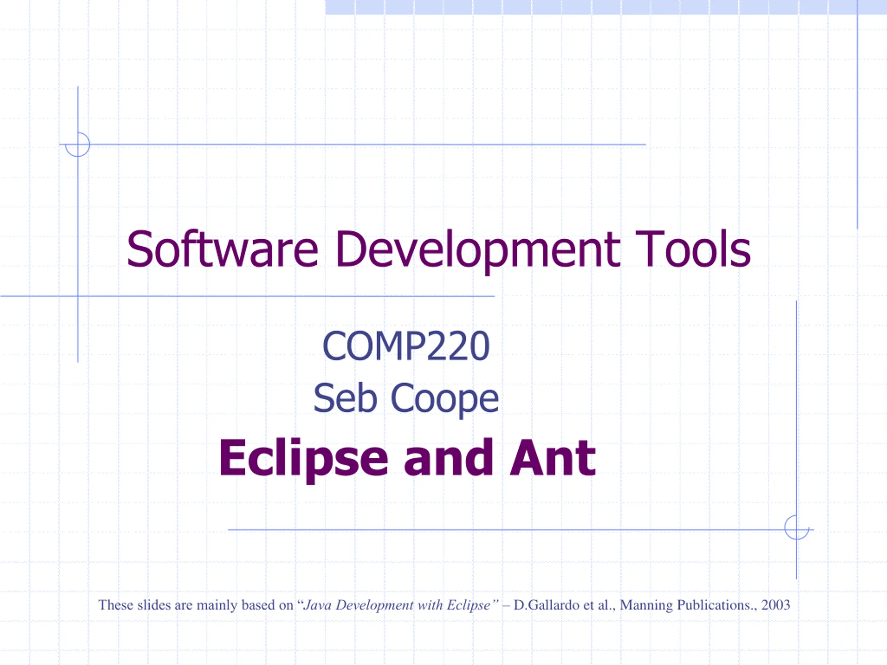Click the crosshair circle at lower right
The width and height of the screenshot is (887, 665).
click(796, 527)
